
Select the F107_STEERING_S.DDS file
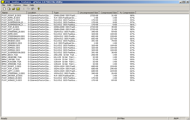tap(13, 73)
